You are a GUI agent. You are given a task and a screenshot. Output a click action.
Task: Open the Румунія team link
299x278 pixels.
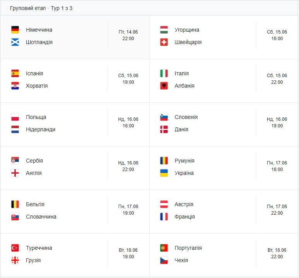(185, 161)
